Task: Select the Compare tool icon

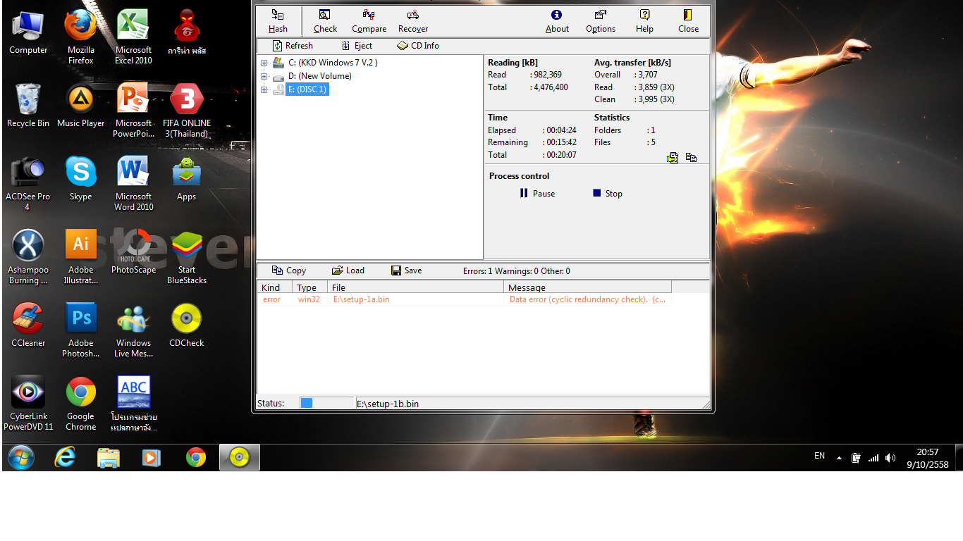Action: (369, 21)
